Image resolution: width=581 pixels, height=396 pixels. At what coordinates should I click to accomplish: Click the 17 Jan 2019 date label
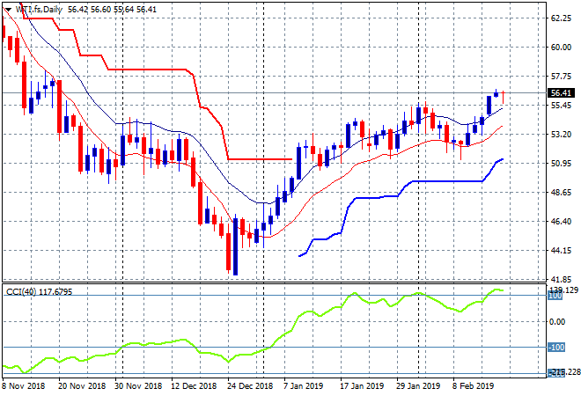click(x=362, y=386)
